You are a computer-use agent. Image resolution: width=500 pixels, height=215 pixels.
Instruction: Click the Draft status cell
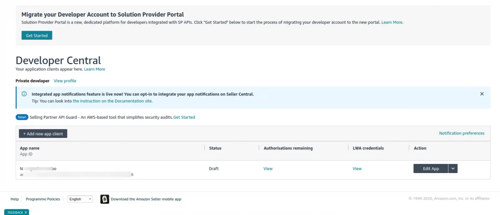click(x=214, y=169)
